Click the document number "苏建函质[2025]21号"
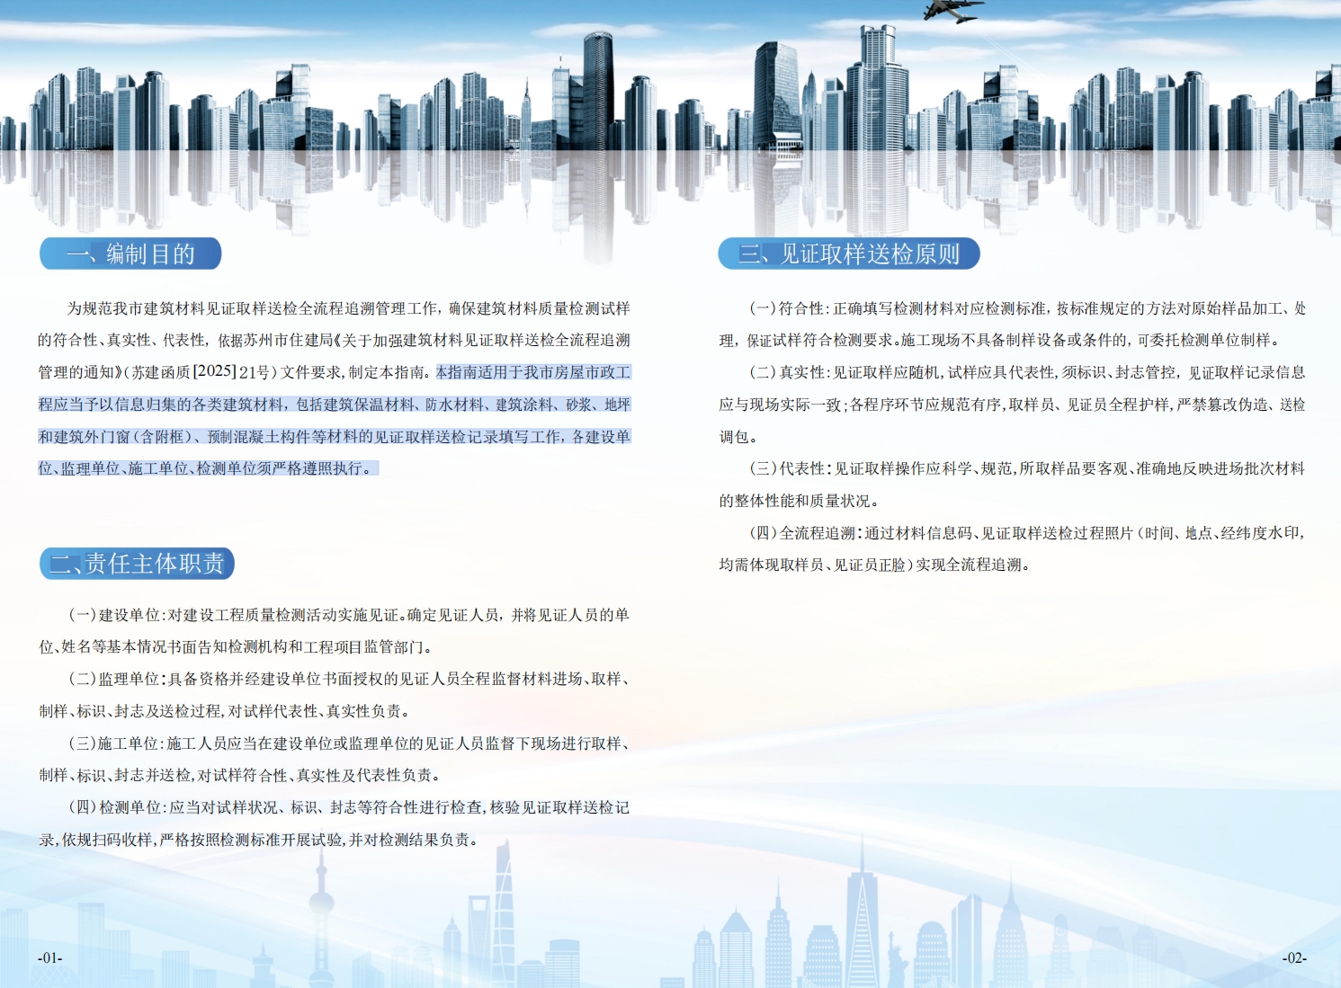The image size is (1341, 988). tap(201, 372)
